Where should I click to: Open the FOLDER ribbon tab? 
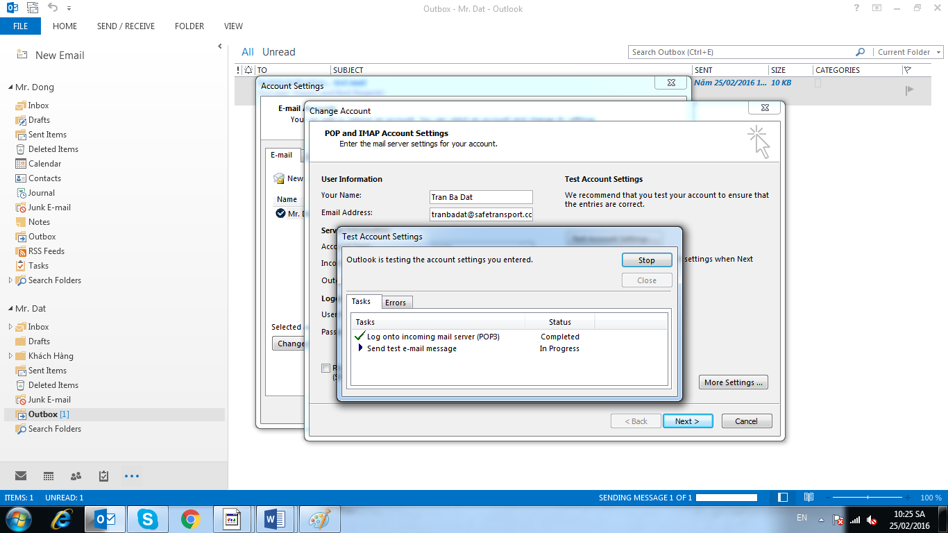pyautogui.click(x=189, y=26)
